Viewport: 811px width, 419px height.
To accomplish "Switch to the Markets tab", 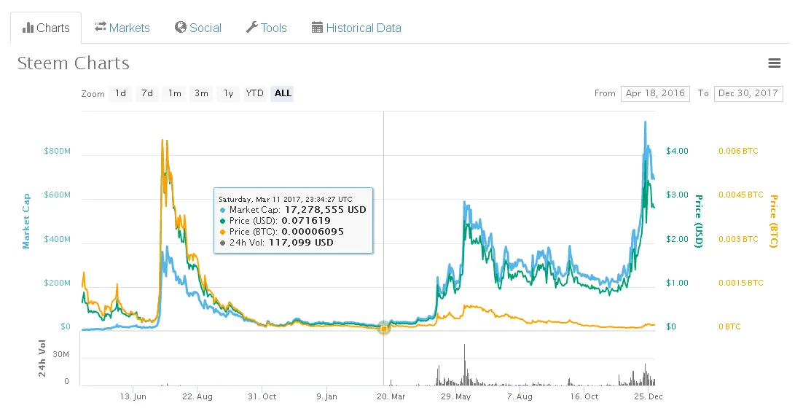I will (x=122, y=28).
